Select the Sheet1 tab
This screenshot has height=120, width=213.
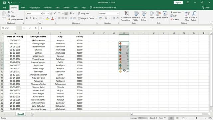[21, 114]
